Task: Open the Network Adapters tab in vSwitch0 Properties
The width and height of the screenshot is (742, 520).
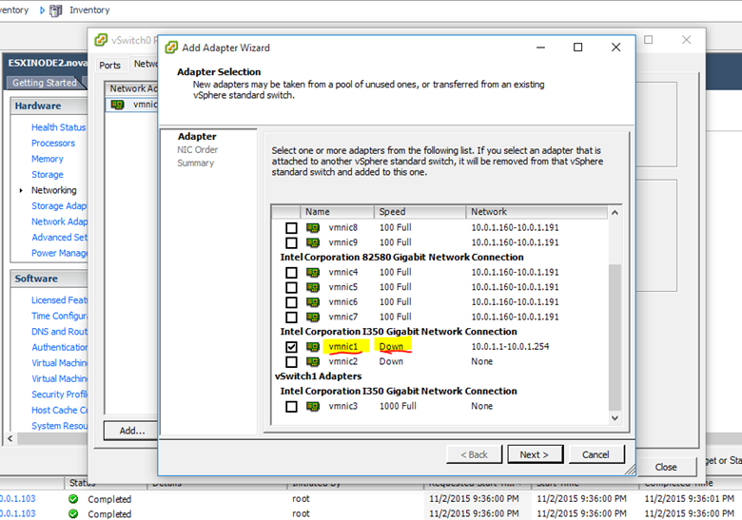Action: click(144, 65)
